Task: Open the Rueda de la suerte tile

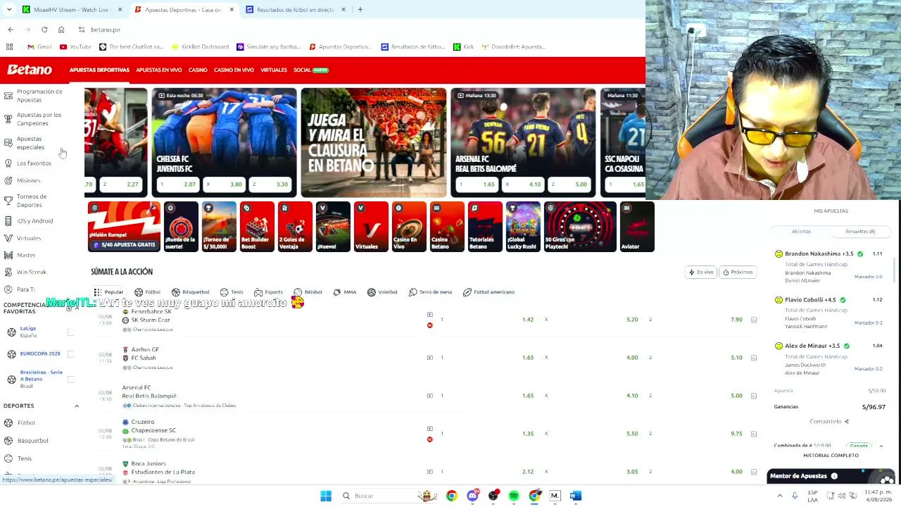Action: (x=181, y=227)
